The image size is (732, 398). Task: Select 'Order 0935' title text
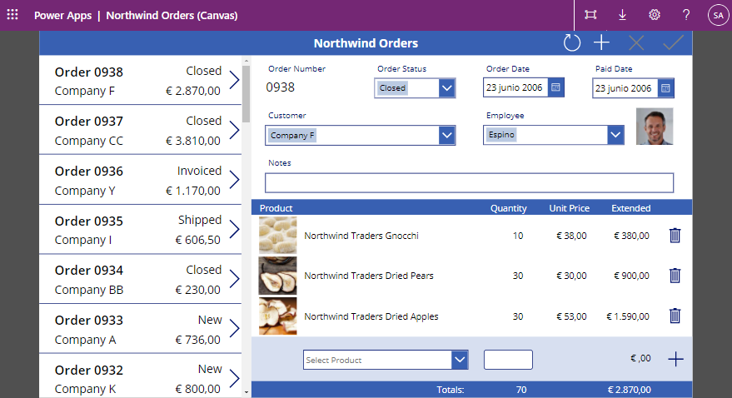click(89, 221)
